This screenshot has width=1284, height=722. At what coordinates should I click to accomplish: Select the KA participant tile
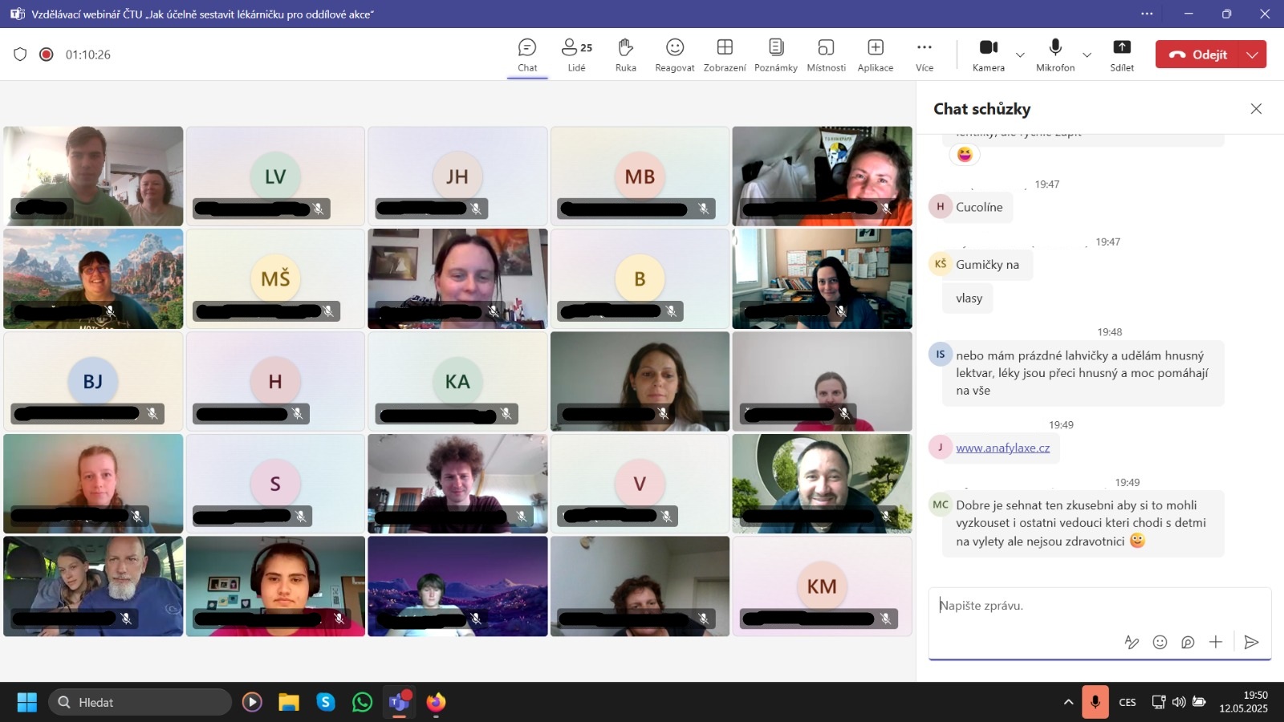[x=457, y=381]
